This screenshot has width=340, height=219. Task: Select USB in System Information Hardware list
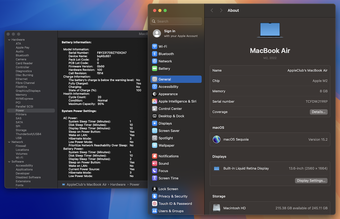(x=19, y=138)
